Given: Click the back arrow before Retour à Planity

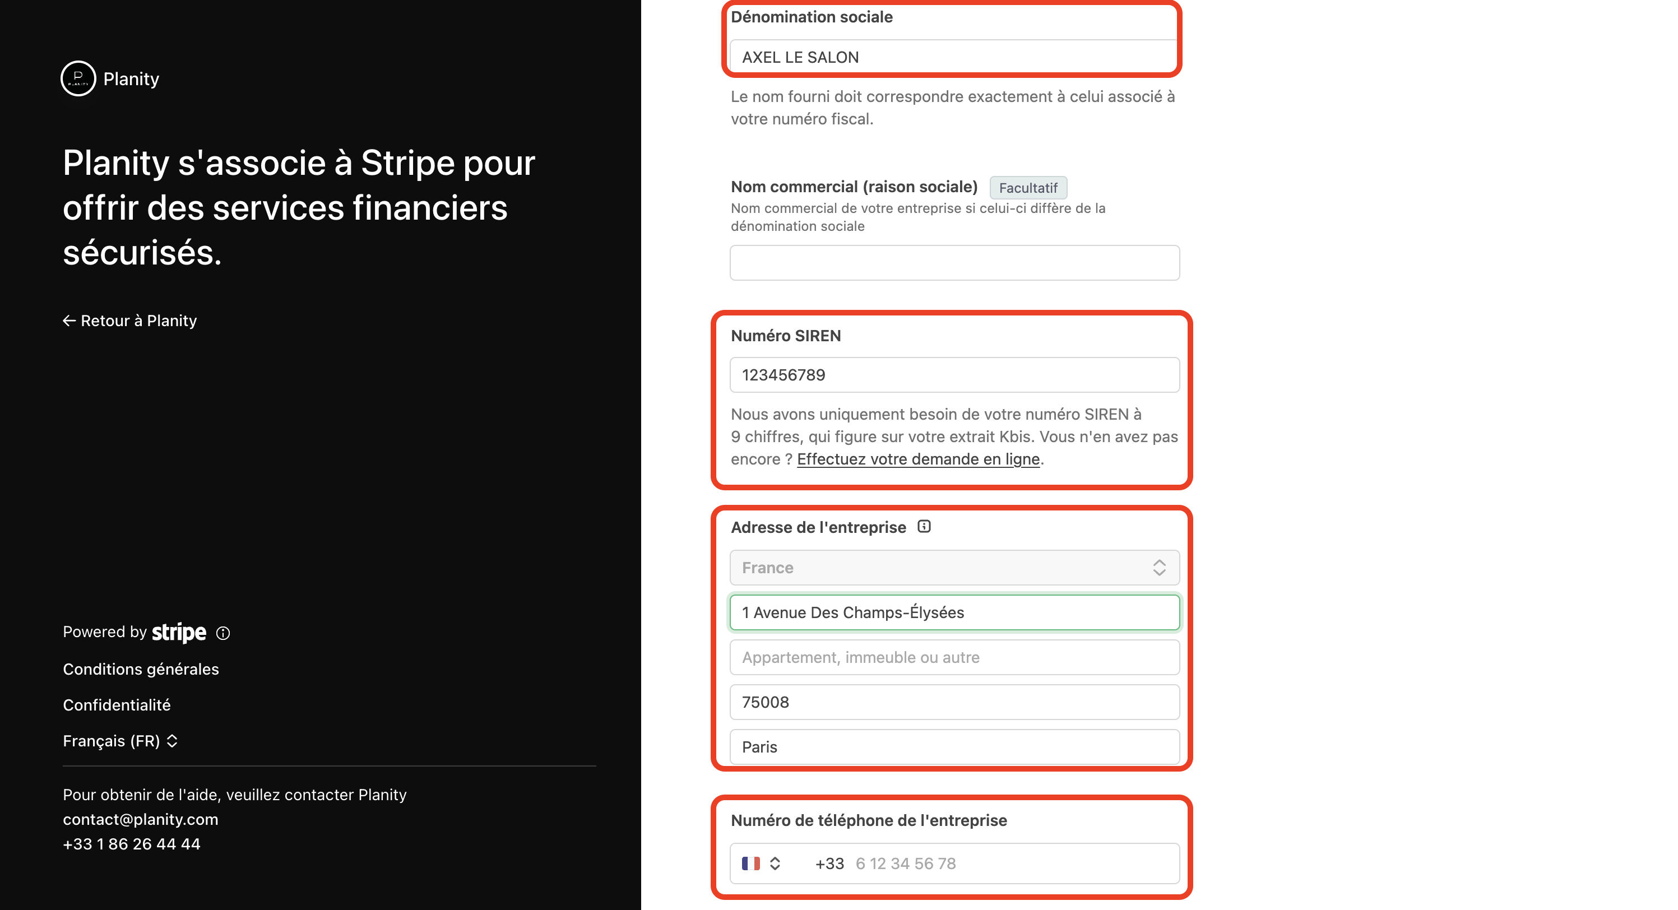Looking at the screenshot, I should pos(69,321).
